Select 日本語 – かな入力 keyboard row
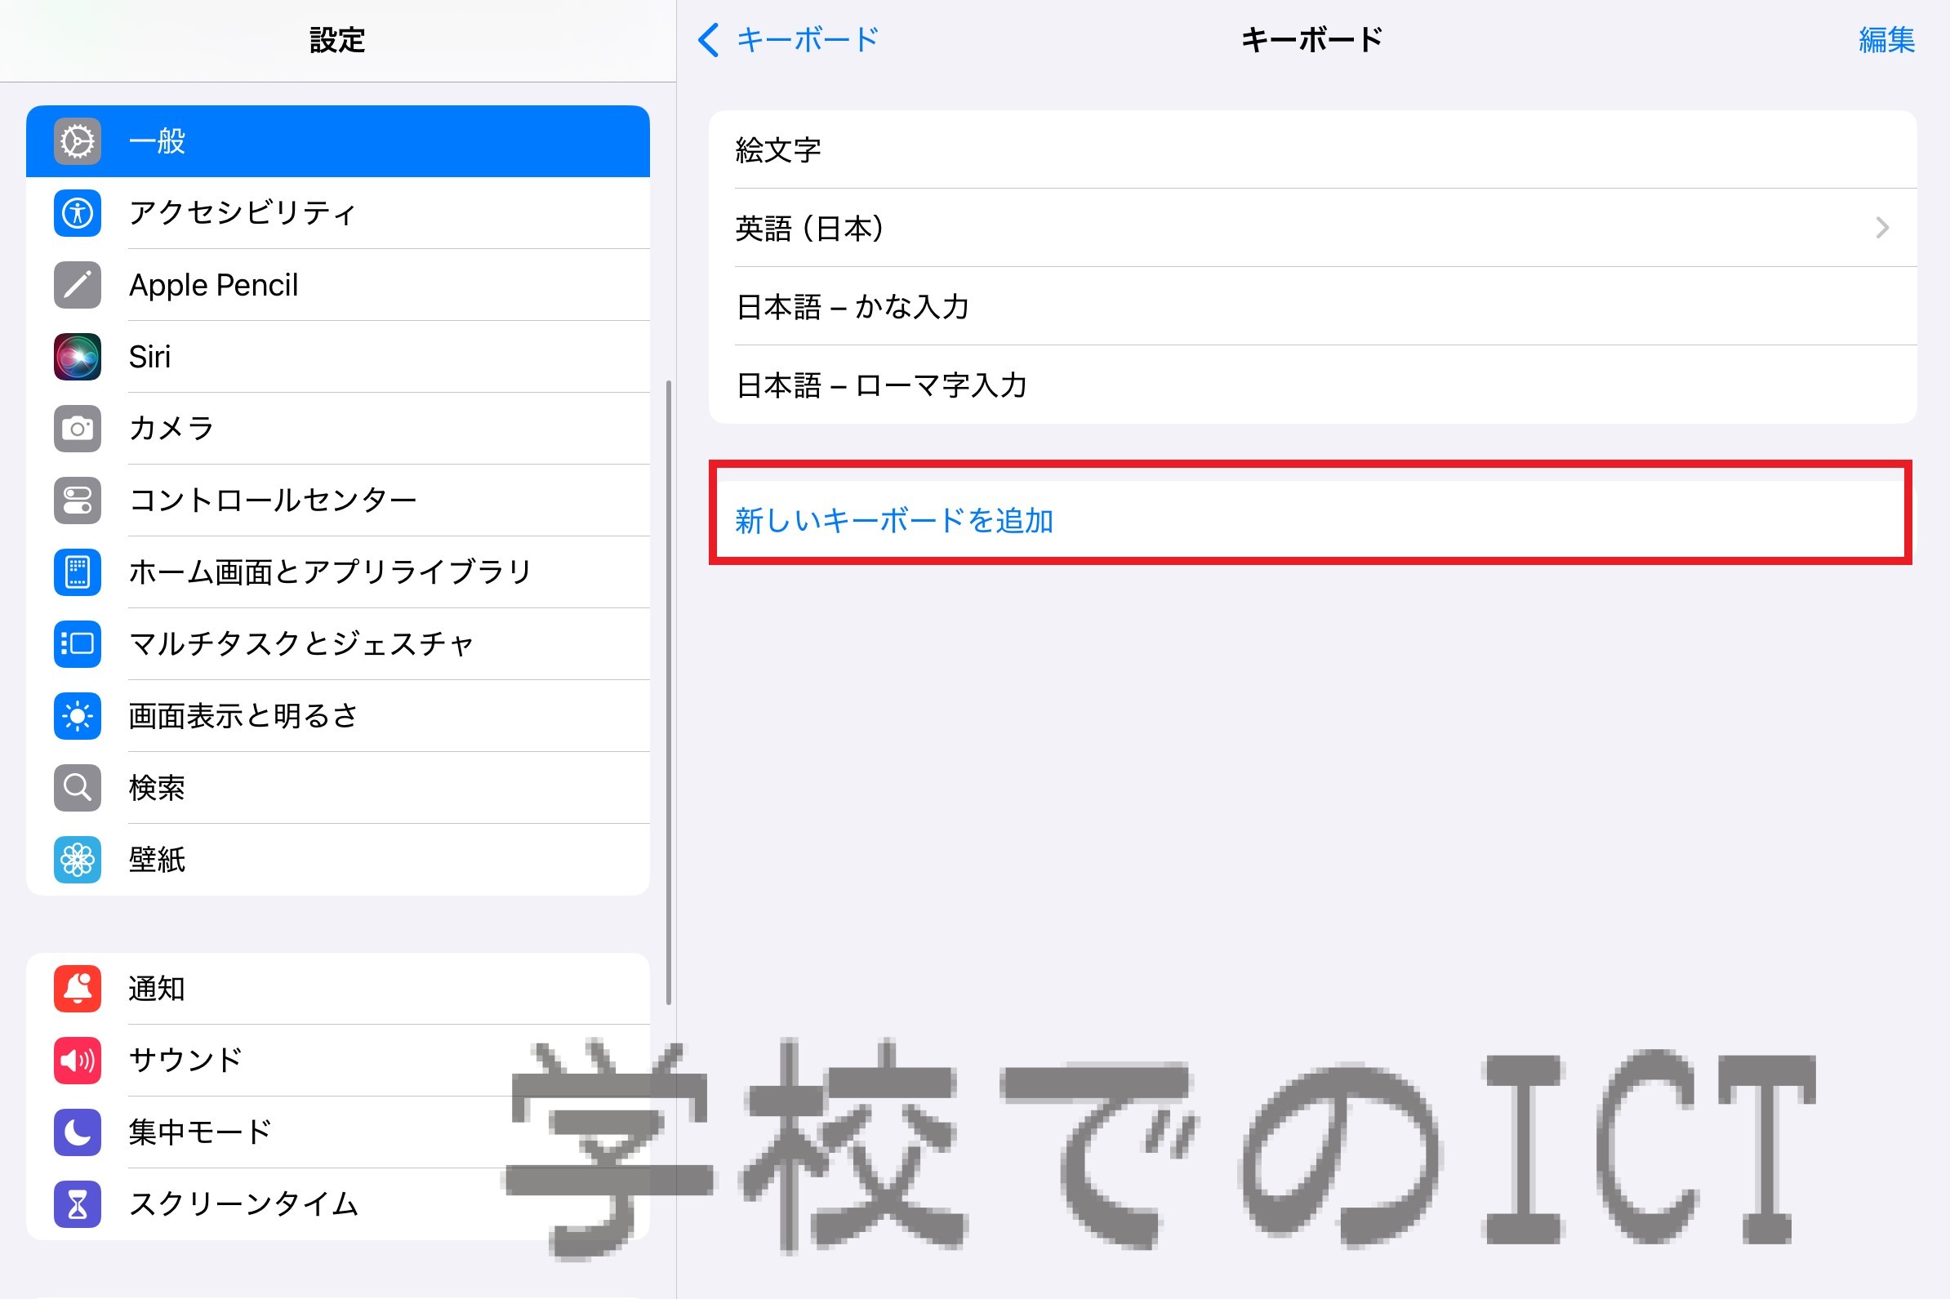 tap(1313, 306)
